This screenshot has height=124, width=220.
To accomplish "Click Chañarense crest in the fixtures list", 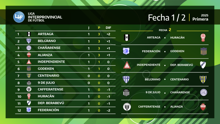I will pos(204,92).
